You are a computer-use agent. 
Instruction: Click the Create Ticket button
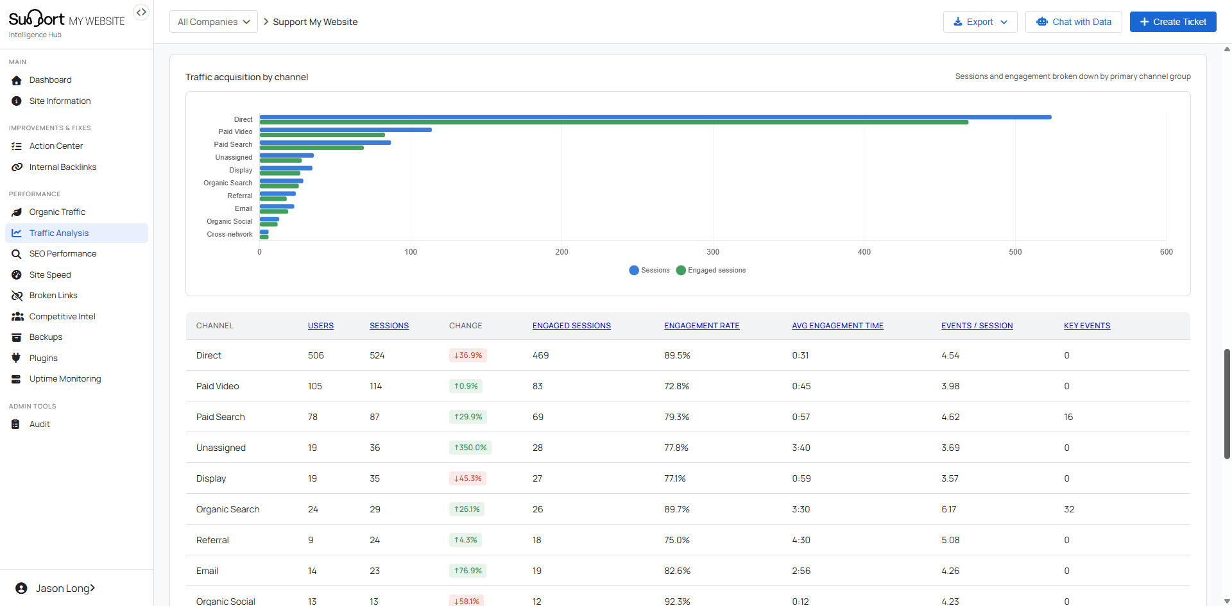(x=1173, y=22)
